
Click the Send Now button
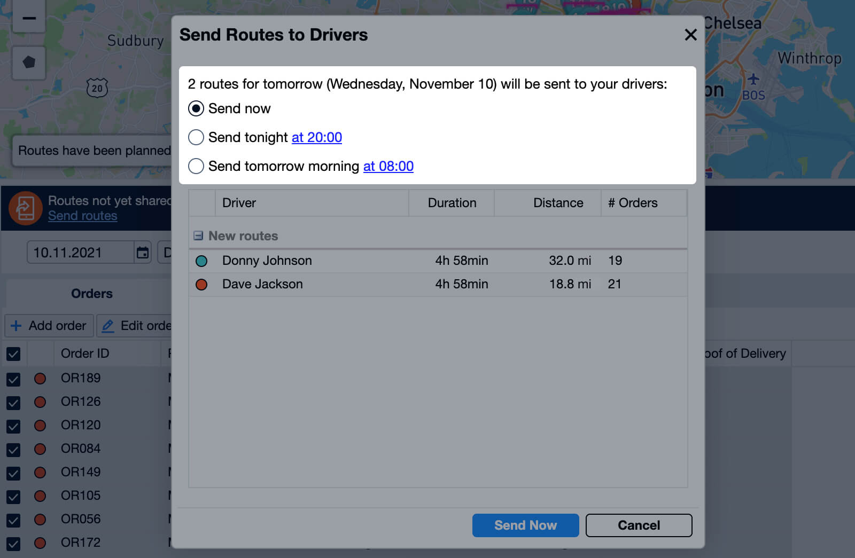coord(525,525)
